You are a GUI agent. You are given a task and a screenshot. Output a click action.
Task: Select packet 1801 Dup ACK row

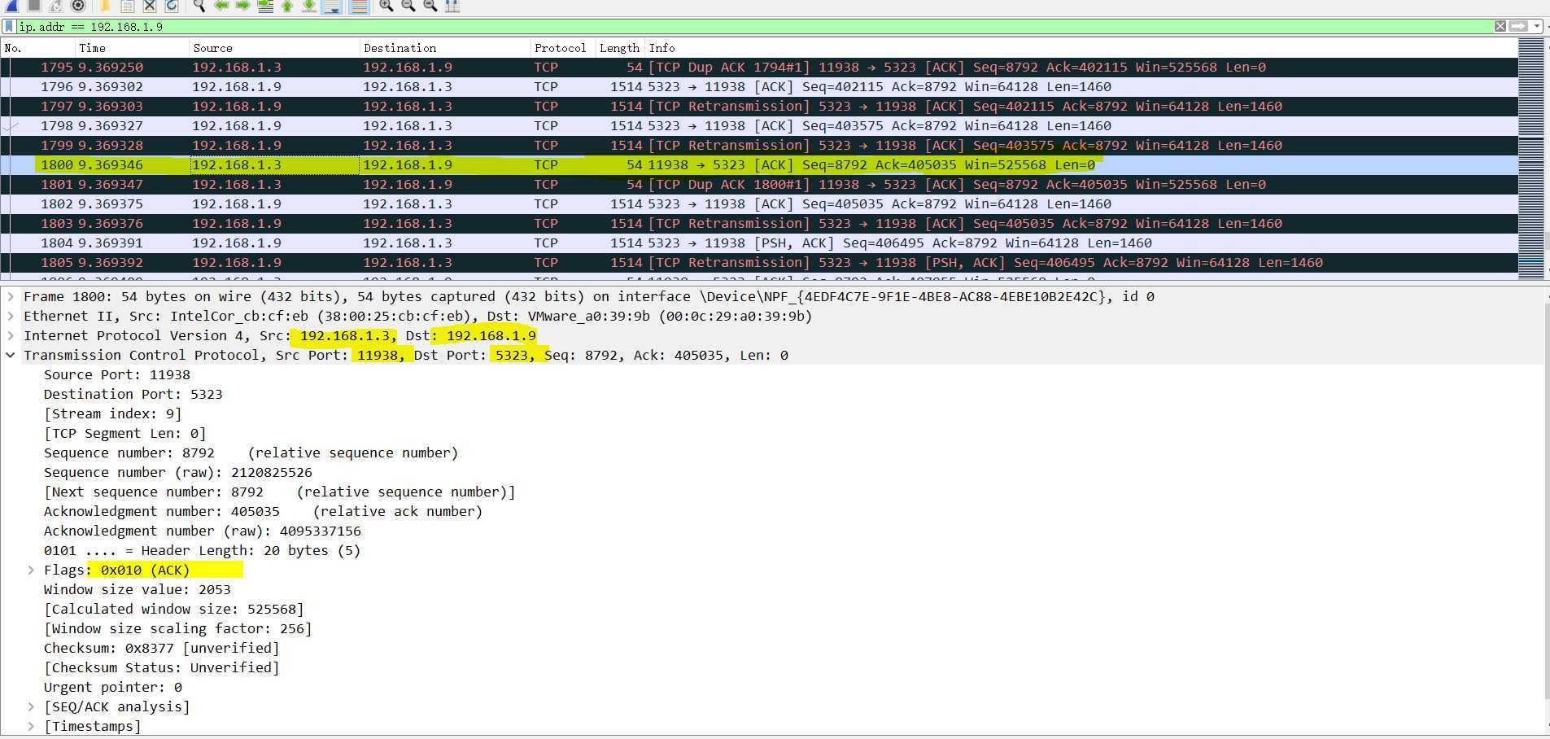[759, 184]
